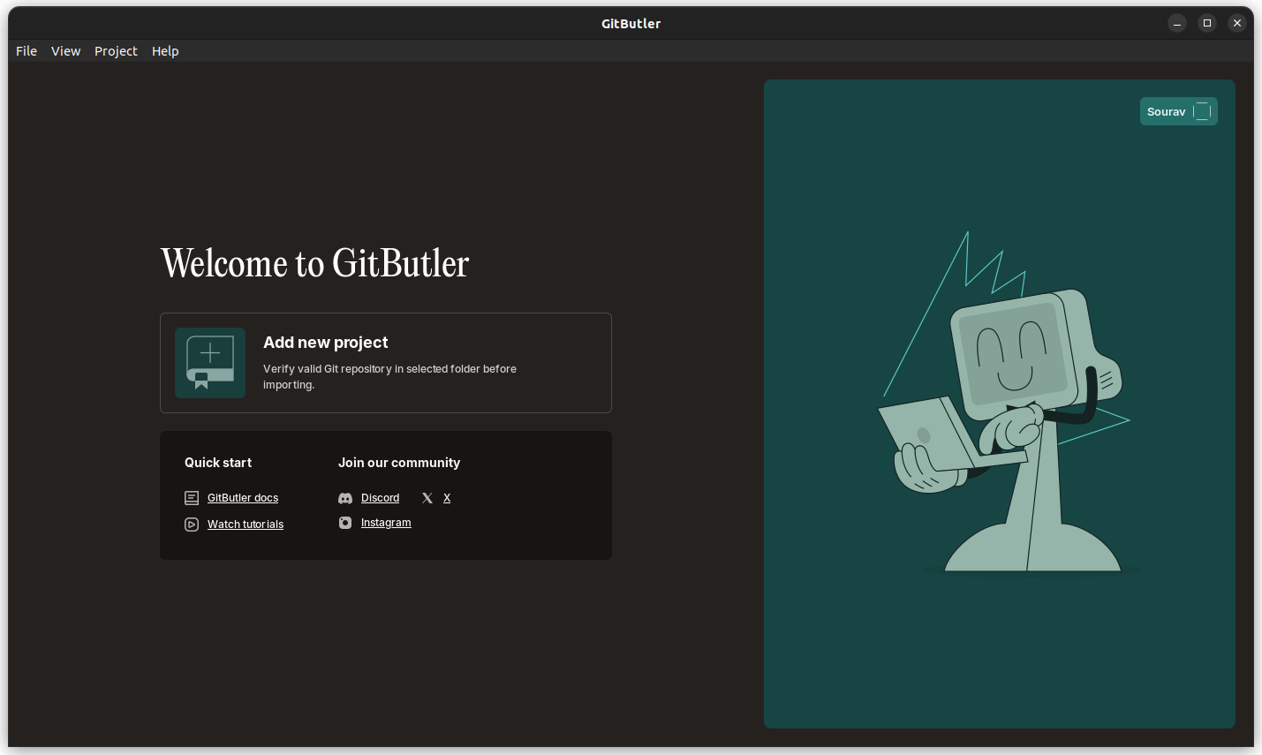The image size is (1262, 755).
Task: Visit the X community link
Action: 446,497
